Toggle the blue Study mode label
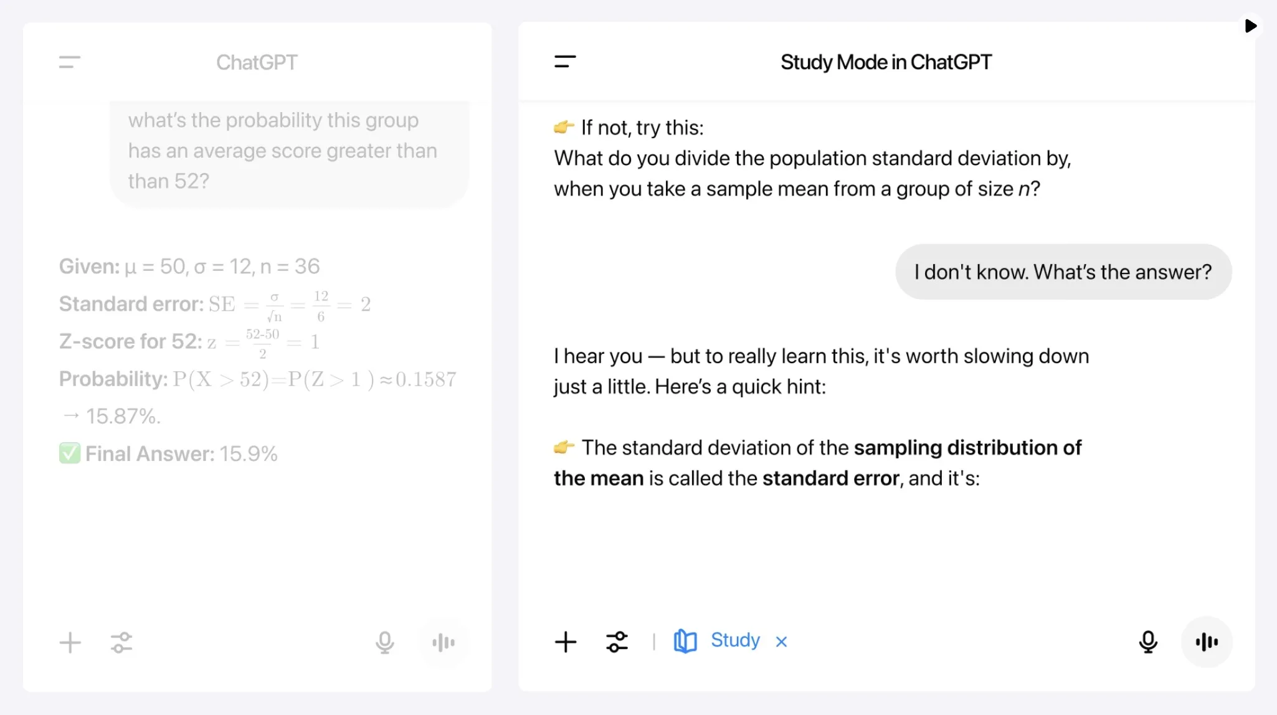This screenshot has height=715, width=1277. point(735,640)
